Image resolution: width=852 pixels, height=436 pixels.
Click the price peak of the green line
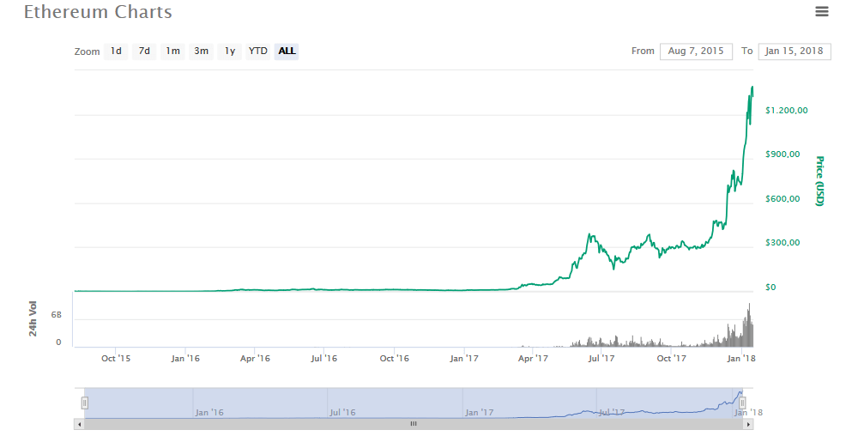pos(752,87)
